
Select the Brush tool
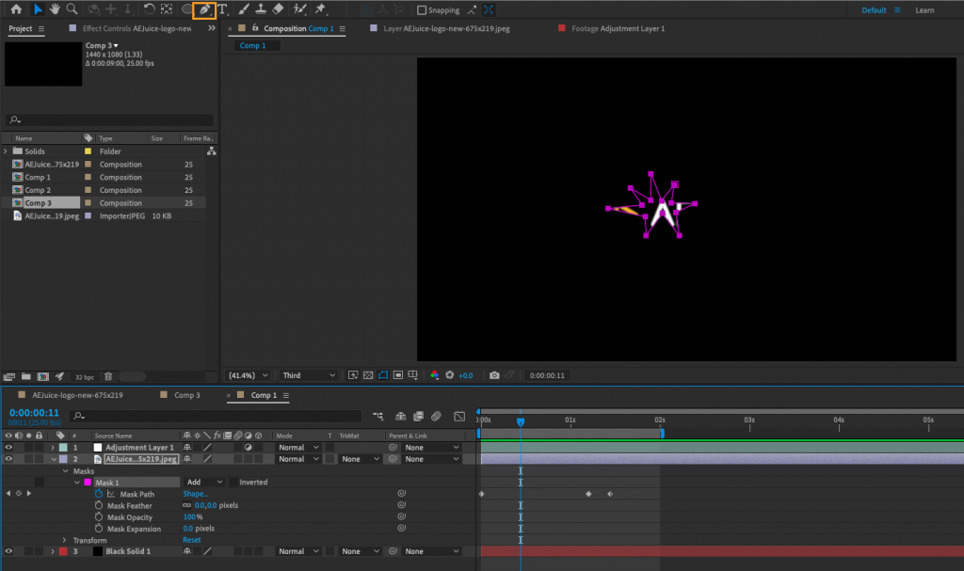242,10
